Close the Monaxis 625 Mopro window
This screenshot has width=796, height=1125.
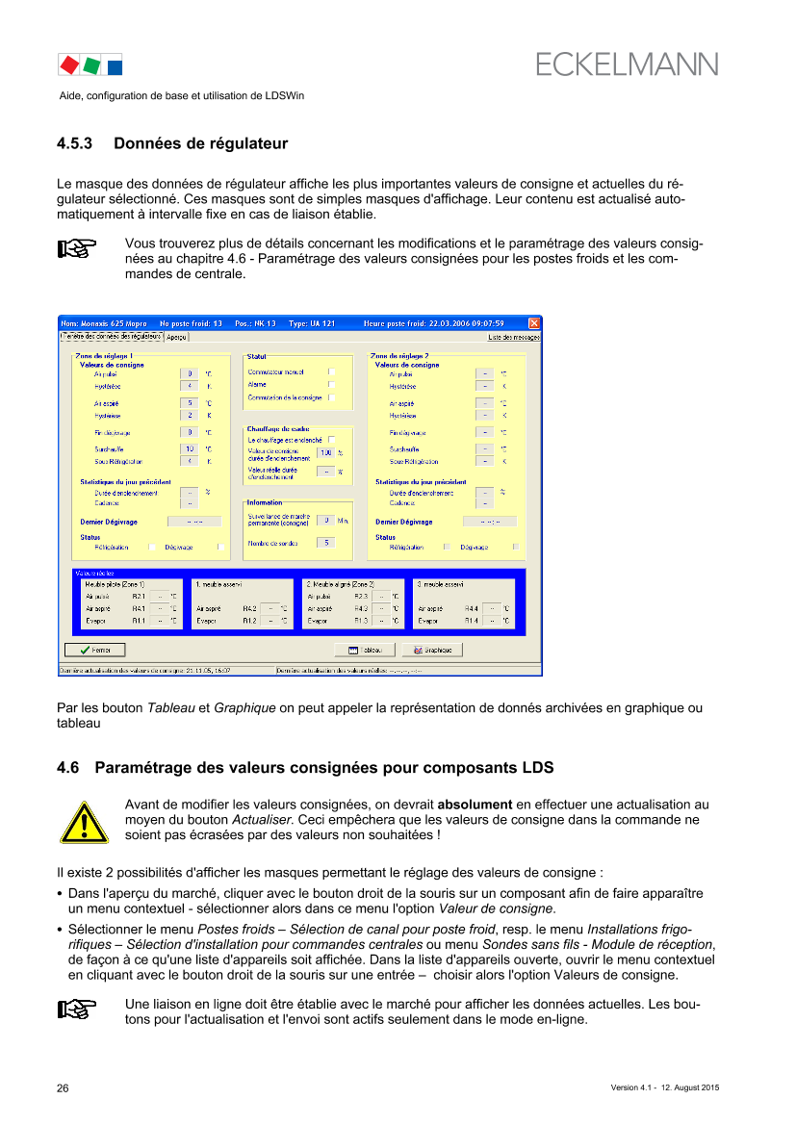click(x=534, y=323)
